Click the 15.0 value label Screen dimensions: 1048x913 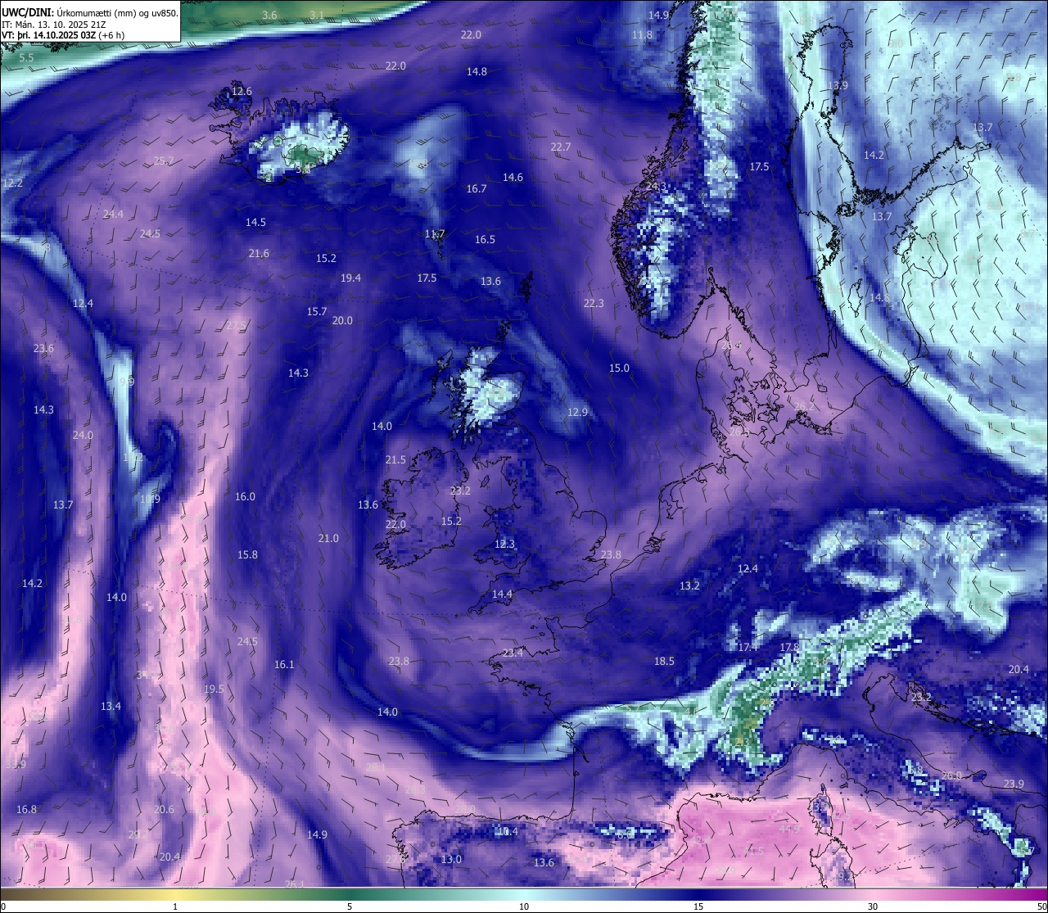(619, 368)
